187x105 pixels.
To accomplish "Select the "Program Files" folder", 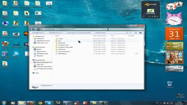I will 63,45.
